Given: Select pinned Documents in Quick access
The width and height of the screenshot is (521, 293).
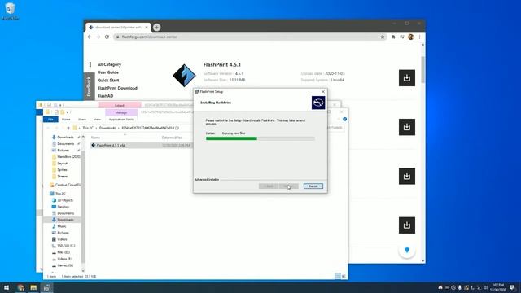Looking at the screenshot, I should click(66, 143).
